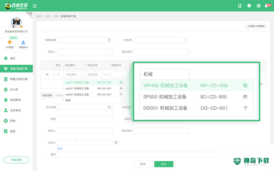Click 返回 in the breadcrumb
Image resolution: width=274 pixels, height=171 pixels.
pos(39,16)
